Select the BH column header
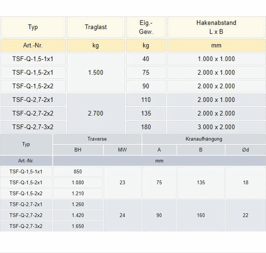The width and height of the screenshot is (266, 253). (77, 150)
